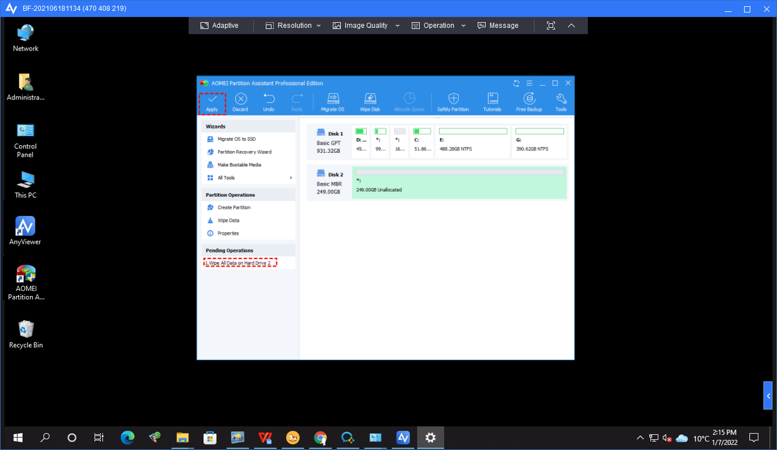Click the Partition Operations section header

tap(249, 195)
